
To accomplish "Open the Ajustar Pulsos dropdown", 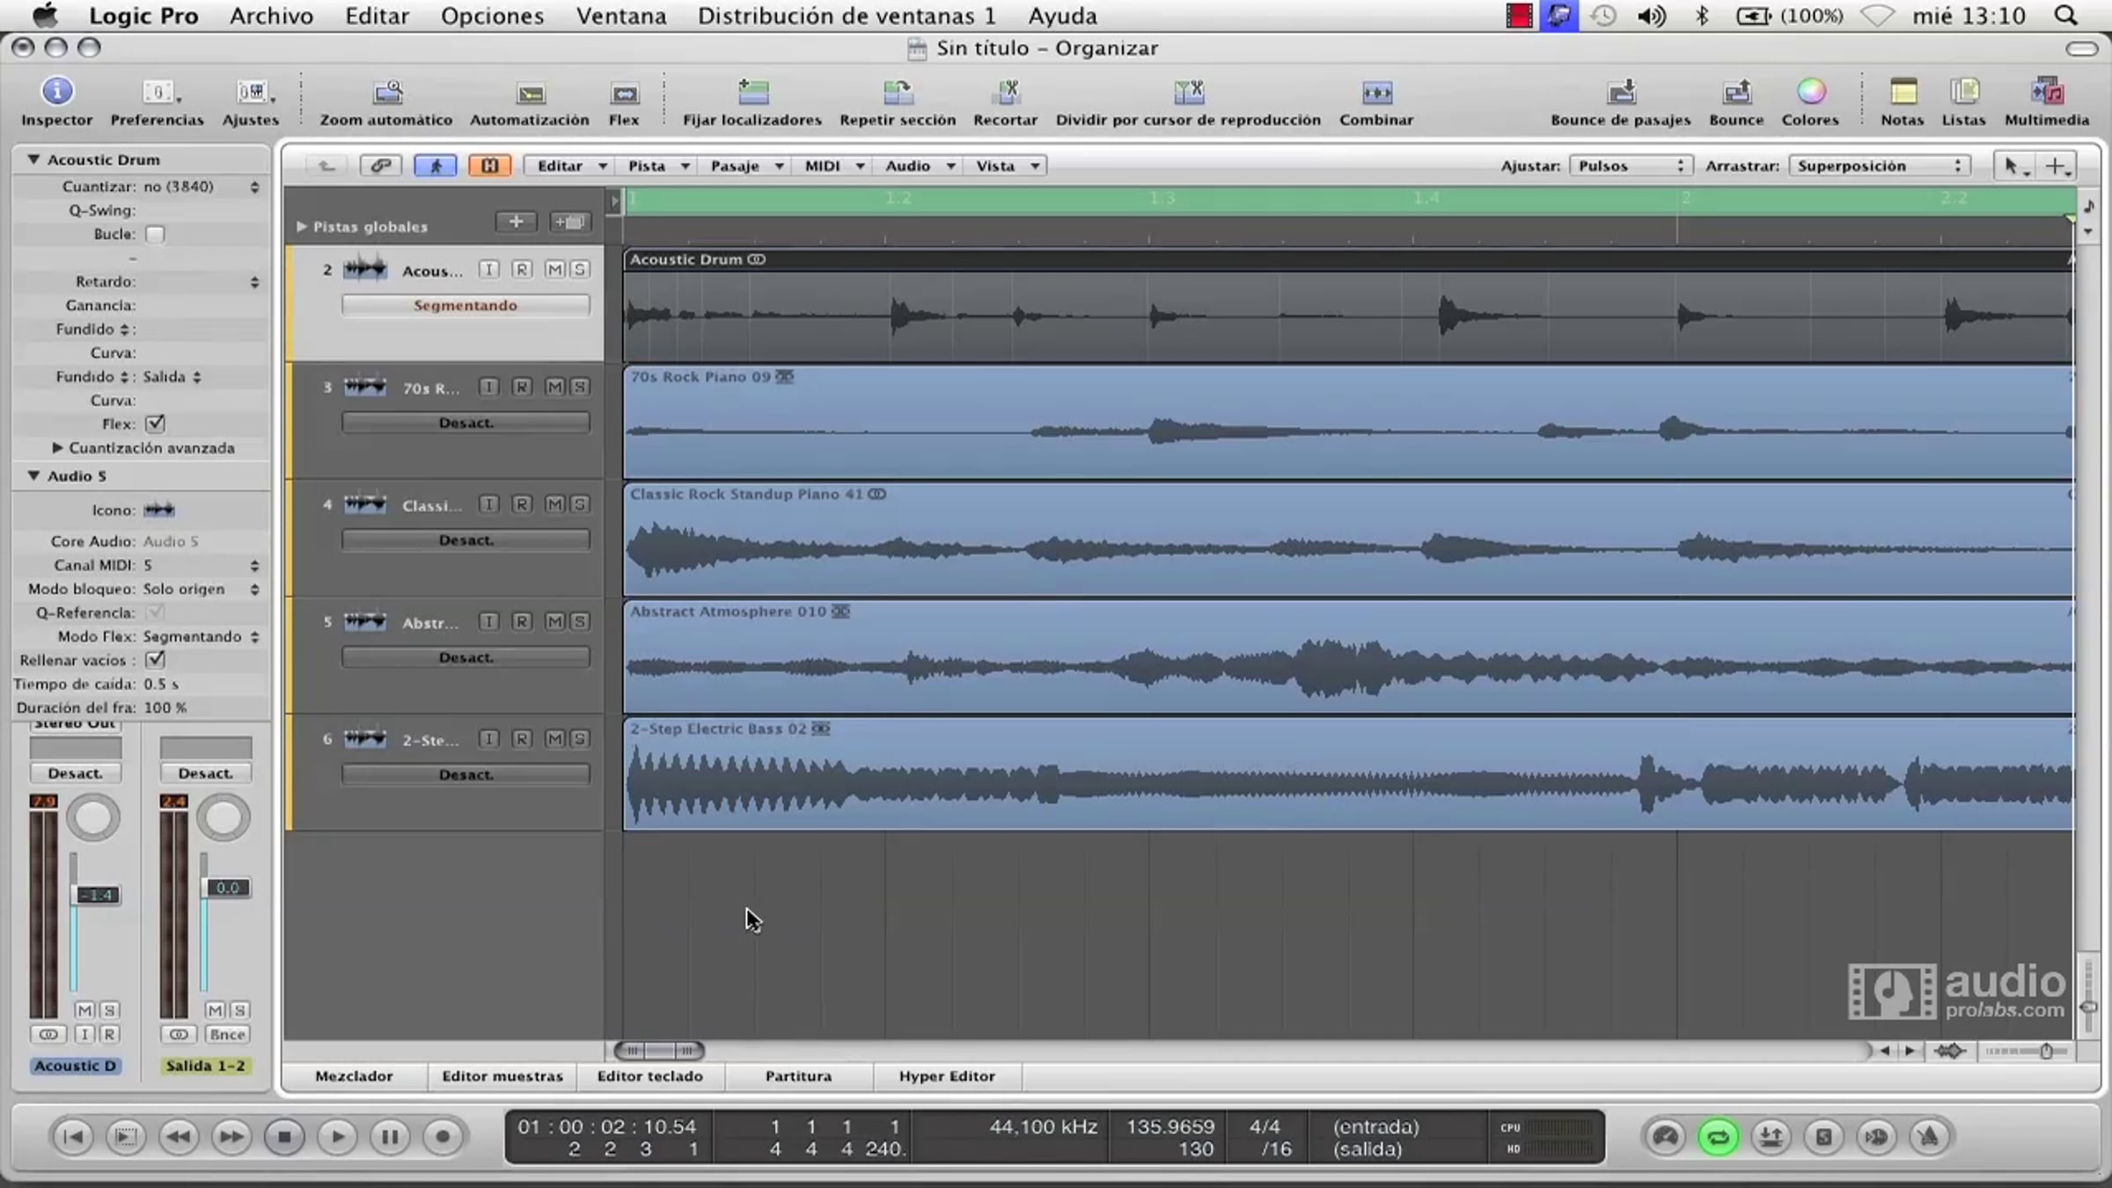I will tap(1630, 165).
